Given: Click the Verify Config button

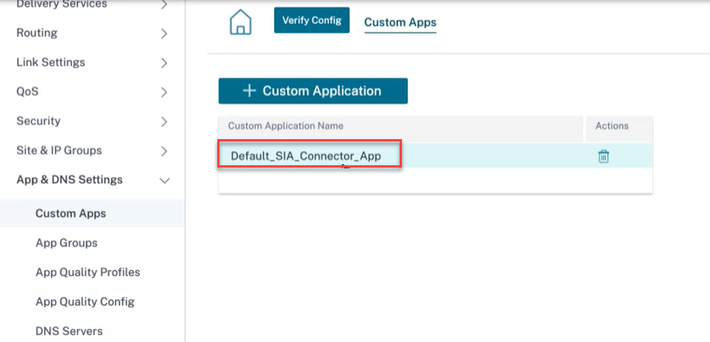Looking at the screenshot, I should coord(312,20).
